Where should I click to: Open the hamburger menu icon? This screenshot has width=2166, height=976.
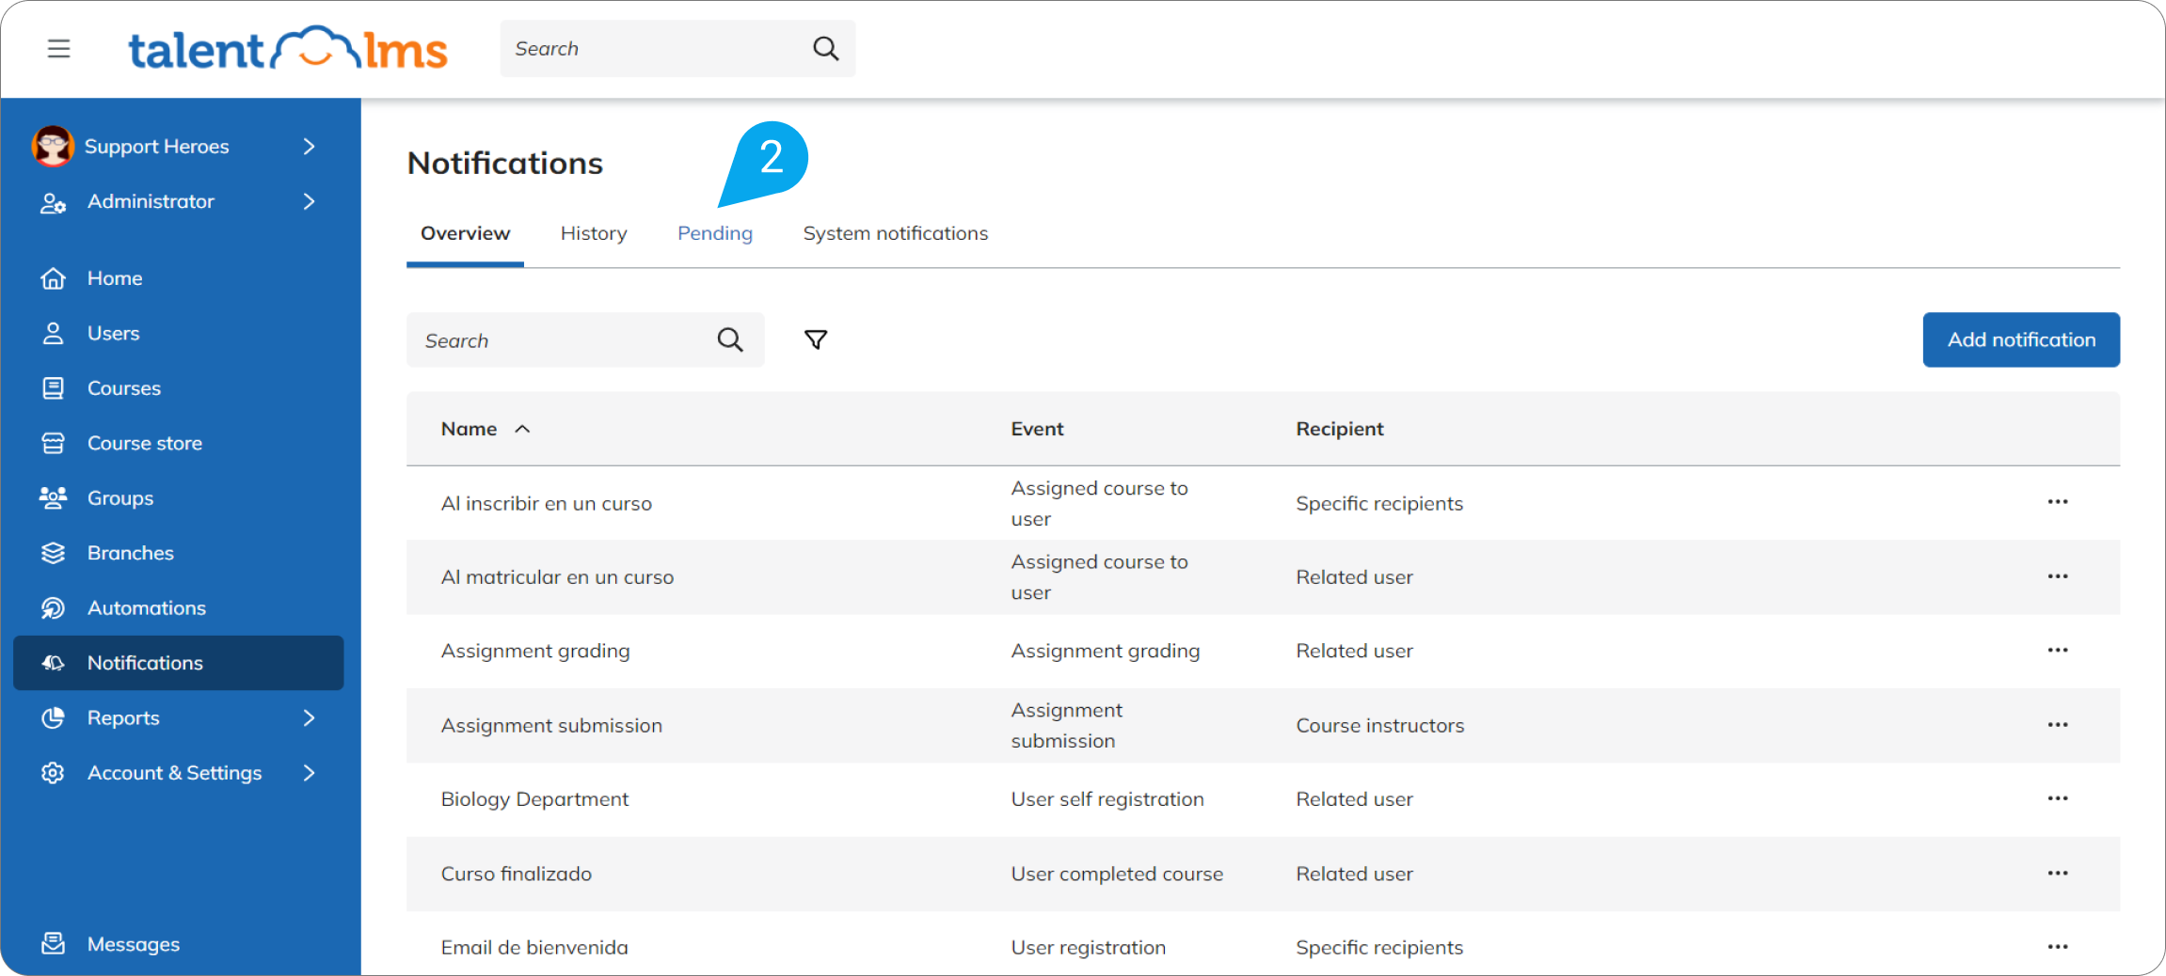click(x=58, y=48)
